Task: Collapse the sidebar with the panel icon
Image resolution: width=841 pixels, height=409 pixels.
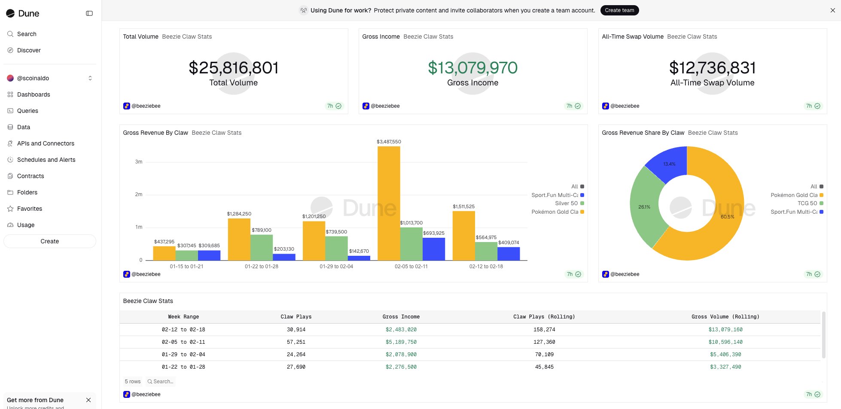Action: [89, 13]
